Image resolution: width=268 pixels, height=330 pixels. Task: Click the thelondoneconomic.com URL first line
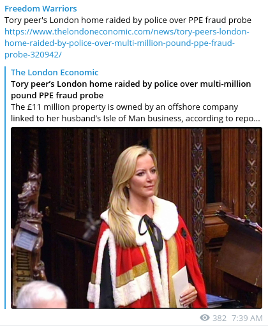pyautogui.click(x=127, y=32)
